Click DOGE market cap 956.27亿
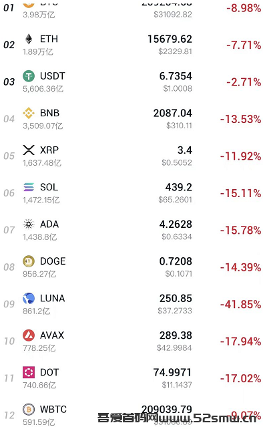 point(39,274)
